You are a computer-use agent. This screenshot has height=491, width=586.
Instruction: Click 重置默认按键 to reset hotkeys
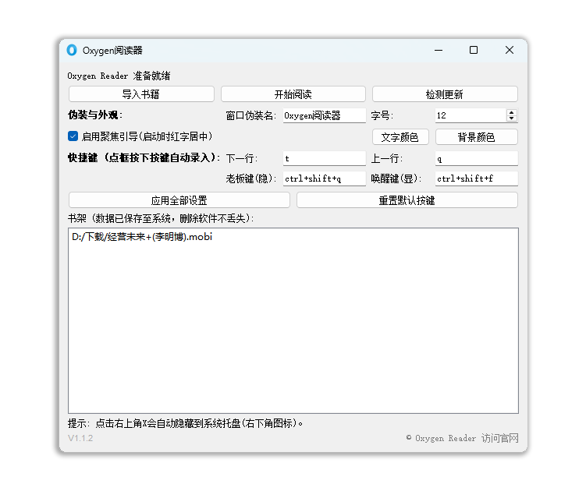(407, 200)
